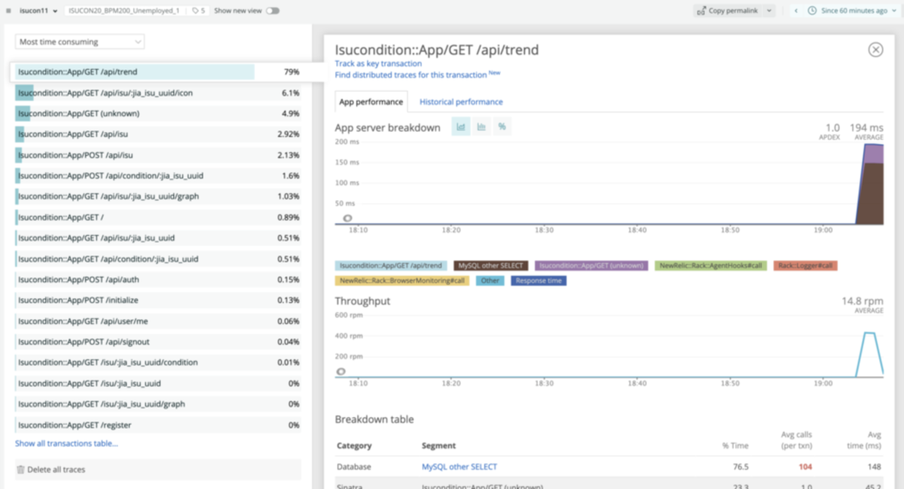Select Isucondition::App/GET /api/user/me transaction
This screenshot has height=489, width=904.
pos(158,321)
